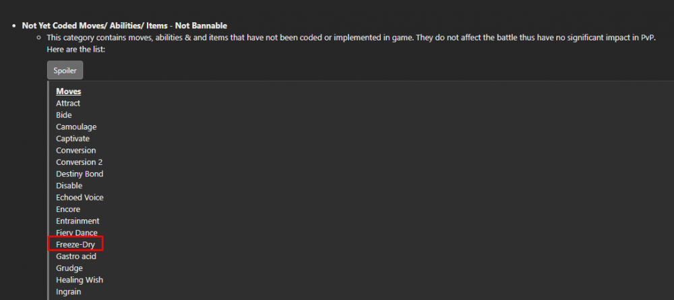Screen dimensions: 674x300
Task: Click the Fiery Dance entry
Action: 76,233
